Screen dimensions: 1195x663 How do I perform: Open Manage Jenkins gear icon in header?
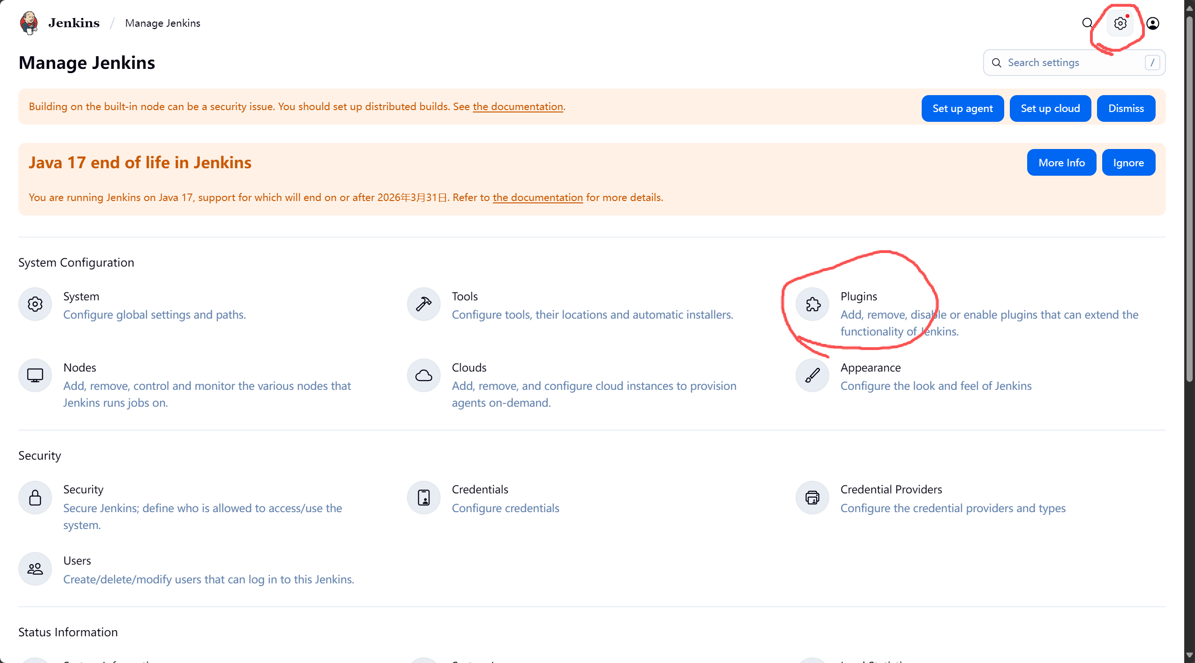tap(1120, 23)
